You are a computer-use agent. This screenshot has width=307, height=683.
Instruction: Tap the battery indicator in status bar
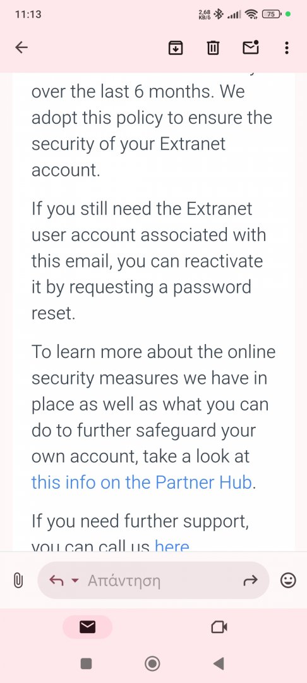point(272,15)
